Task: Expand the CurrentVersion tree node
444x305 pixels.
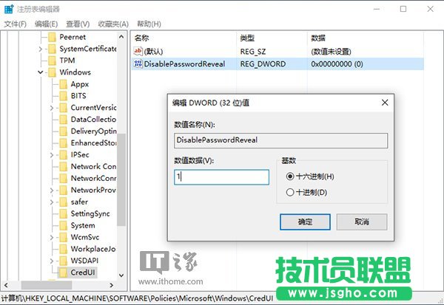Action: tap(52, 108)
